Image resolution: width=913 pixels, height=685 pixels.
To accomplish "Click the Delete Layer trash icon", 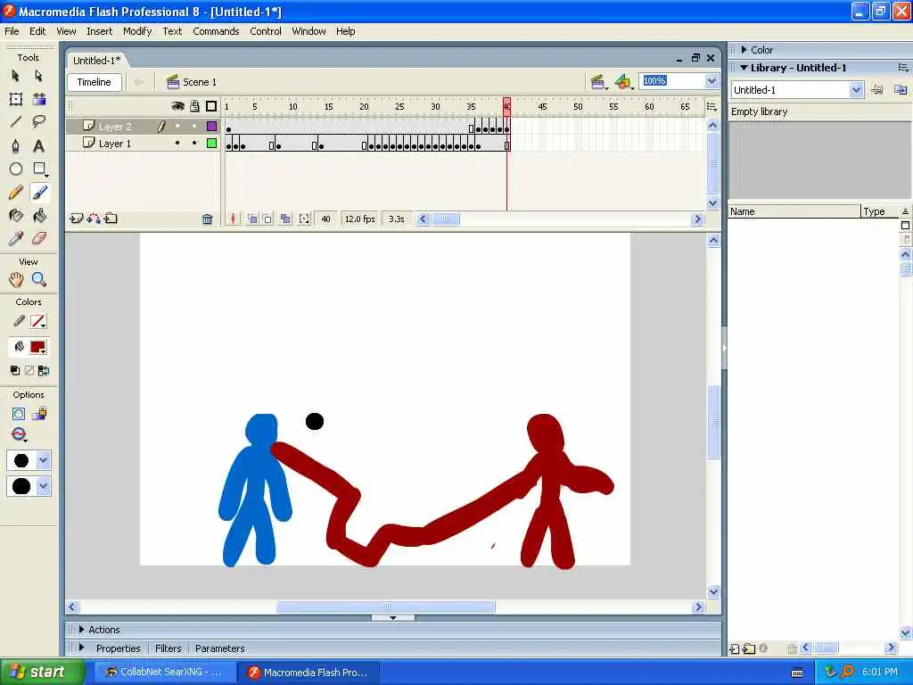I will 207,219.
